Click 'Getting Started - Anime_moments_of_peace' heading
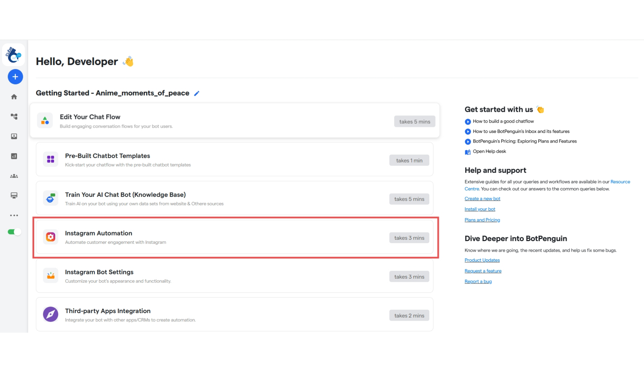 (113, 93)
